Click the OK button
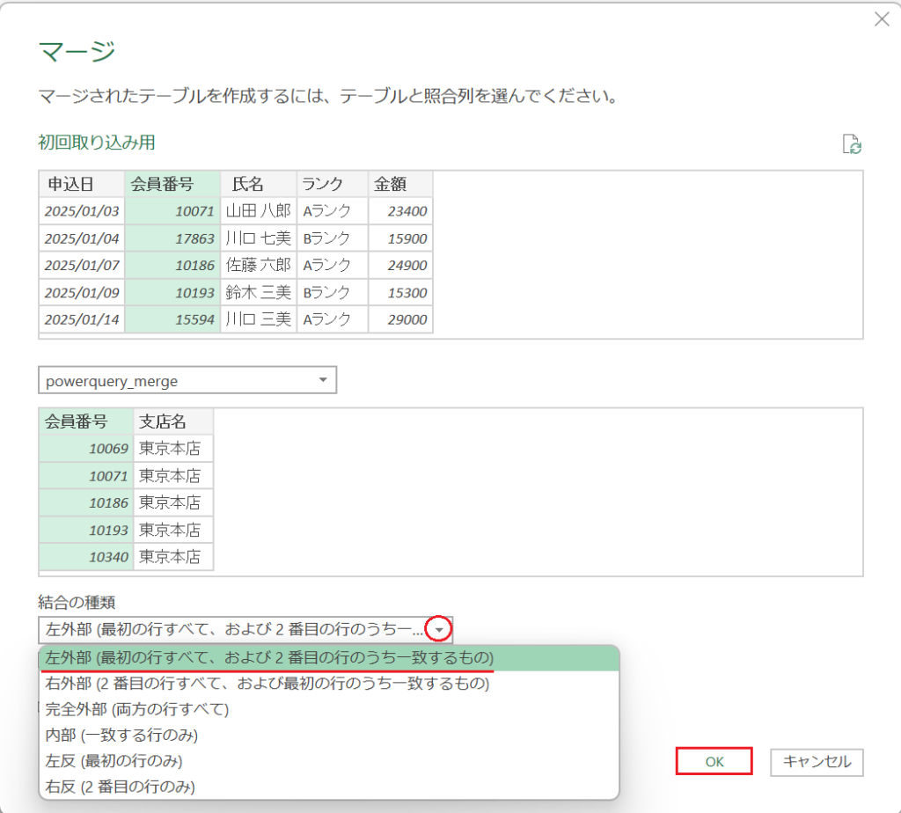 point(714,761)
